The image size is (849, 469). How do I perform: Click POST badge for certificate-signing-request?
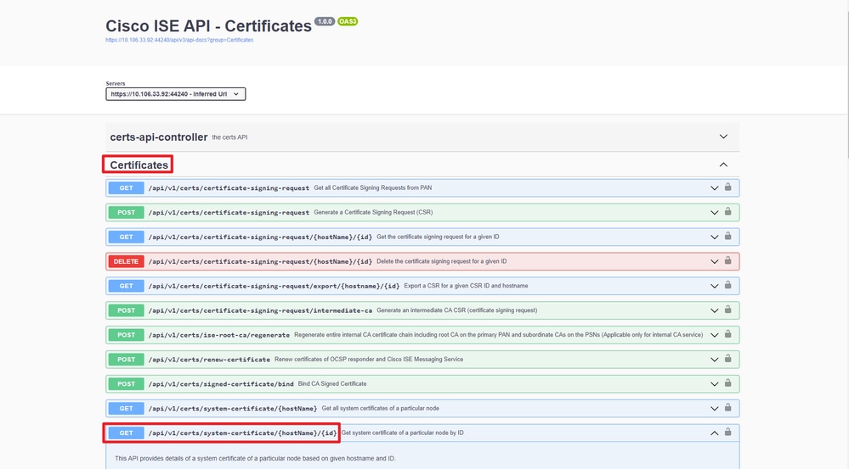(x=126, y=212)
